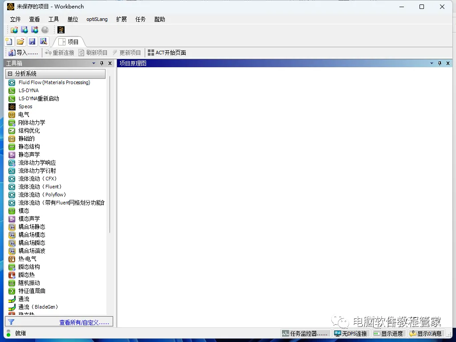The height and width of the screenshot is (342, 456).
Task: Click the Fluid Flow (Materials Processing) icon
Action: click(x=12, y=82)
